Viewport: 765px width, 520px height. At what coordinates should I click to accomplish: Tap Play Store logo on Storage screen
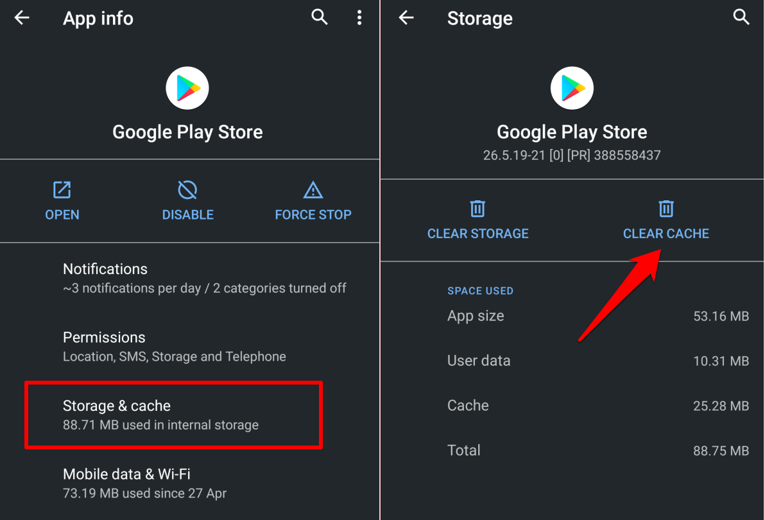(572, 89)
